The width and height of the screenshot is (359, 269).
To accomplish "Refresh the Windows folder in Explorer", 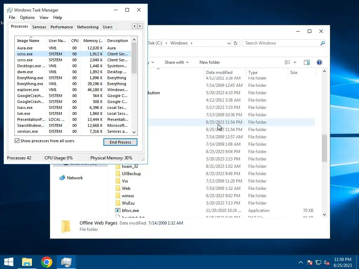I will (236, 43).
